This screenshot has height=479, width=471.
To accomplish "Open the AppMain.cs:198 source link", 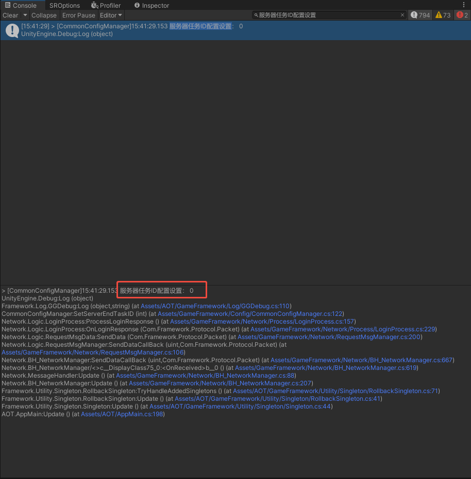I will click(x=122, y=414).
